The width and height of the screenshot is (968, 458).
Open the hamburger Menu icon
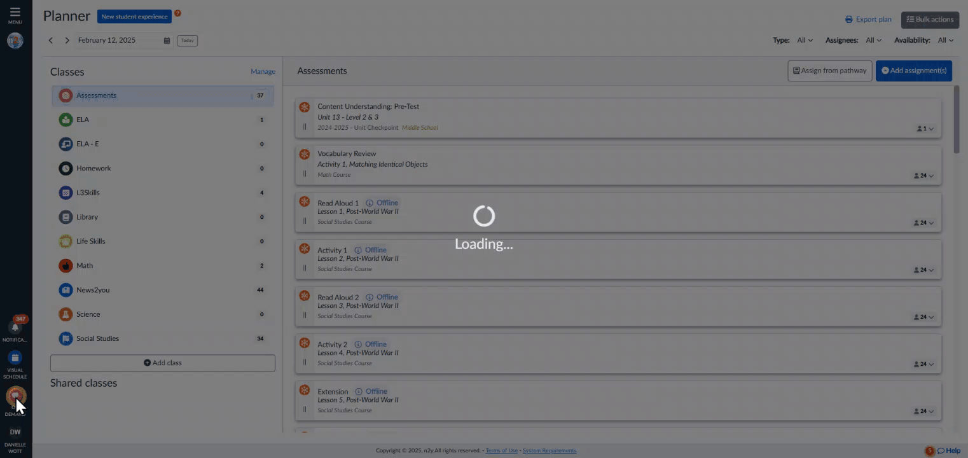click(x=15, y=12)
